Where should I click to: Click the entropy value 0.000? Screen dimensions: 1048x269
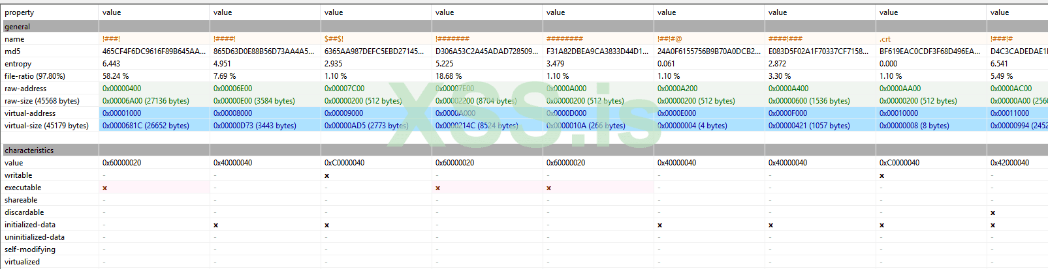[889, 64]
